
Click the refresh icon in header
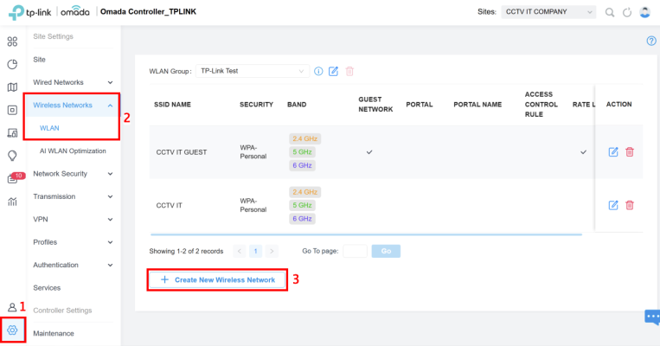click(x=627, y=12)
